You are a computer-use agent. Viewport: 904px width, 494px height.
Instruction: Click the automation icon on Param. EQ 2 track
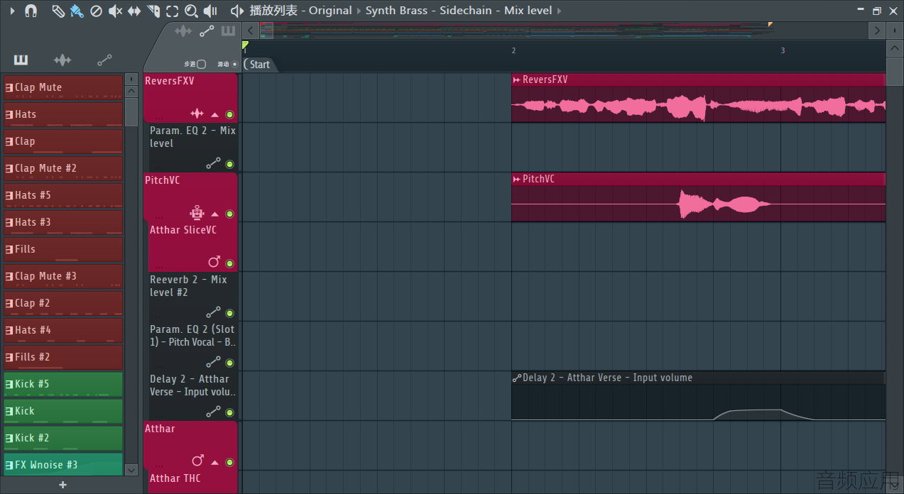click(214, 163)
